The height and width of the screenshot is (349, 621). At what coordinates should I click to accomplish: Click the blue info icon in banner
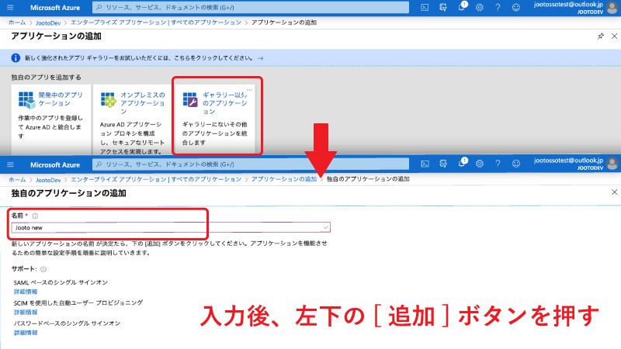(16, 57)
